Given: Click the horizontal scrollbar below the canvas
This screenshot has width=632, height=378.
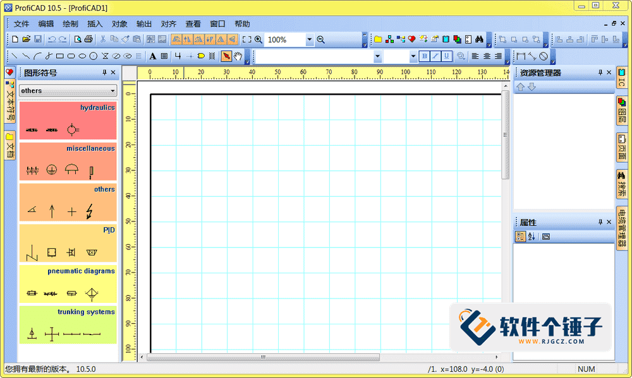Looking at the screenshot, I should pyautogui.click(x=262, y=357).
